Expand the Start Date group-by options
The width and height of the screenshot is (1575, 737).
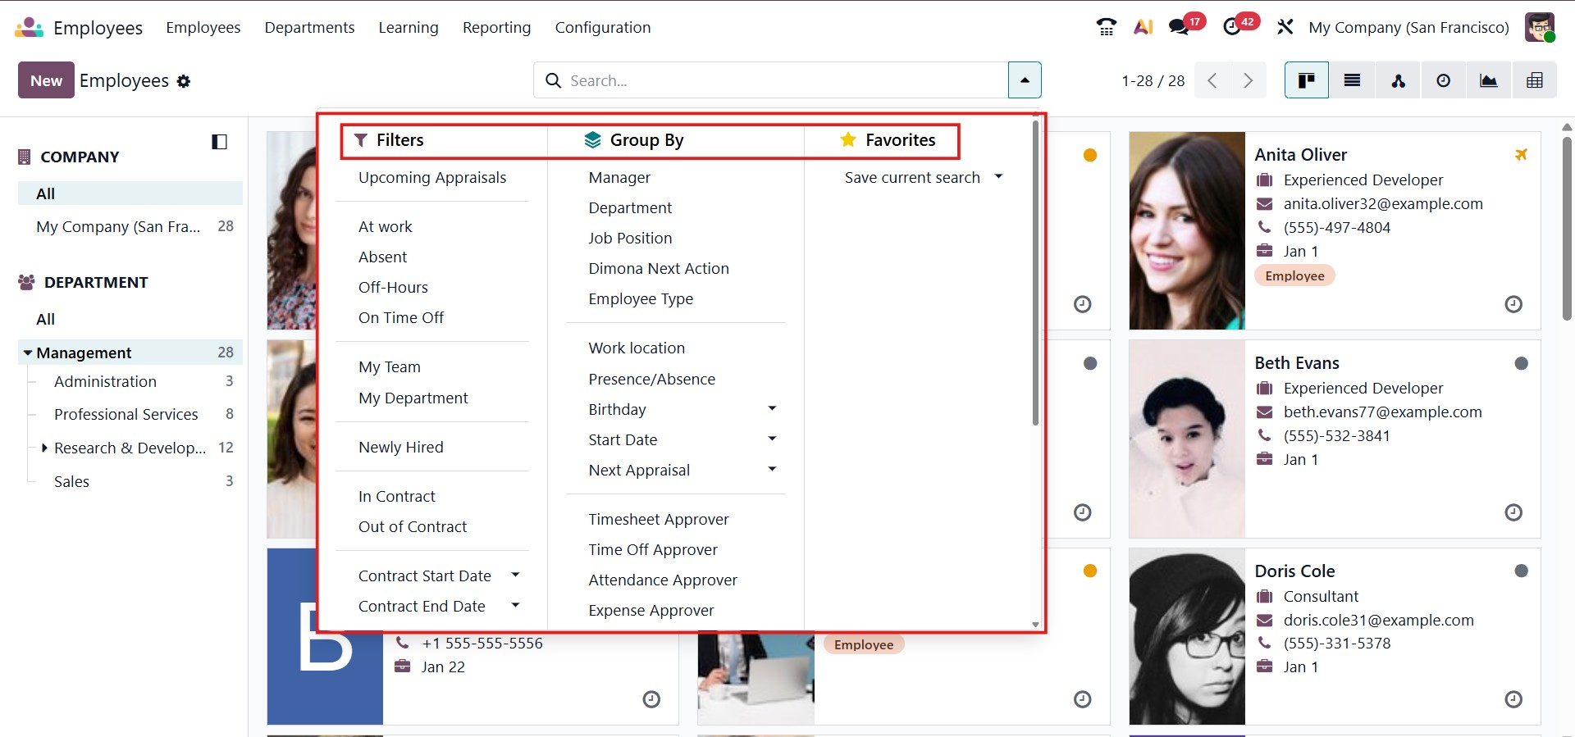[772, 439]
